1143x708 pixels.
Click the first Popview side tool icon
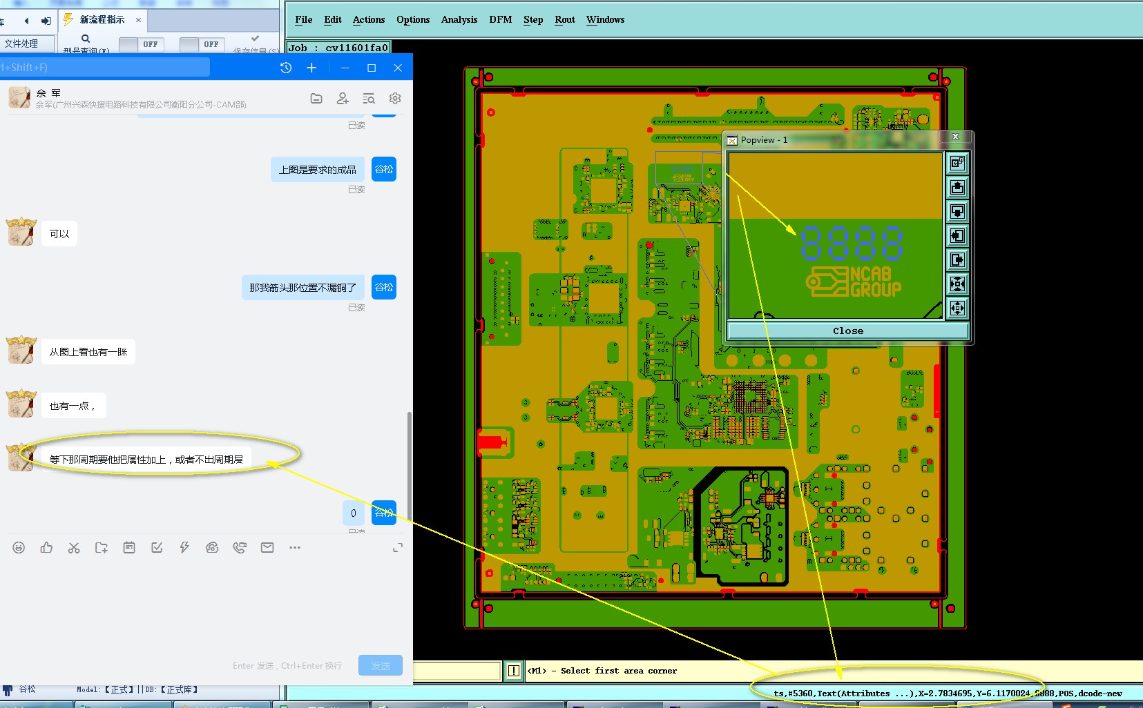pos(957,164)
